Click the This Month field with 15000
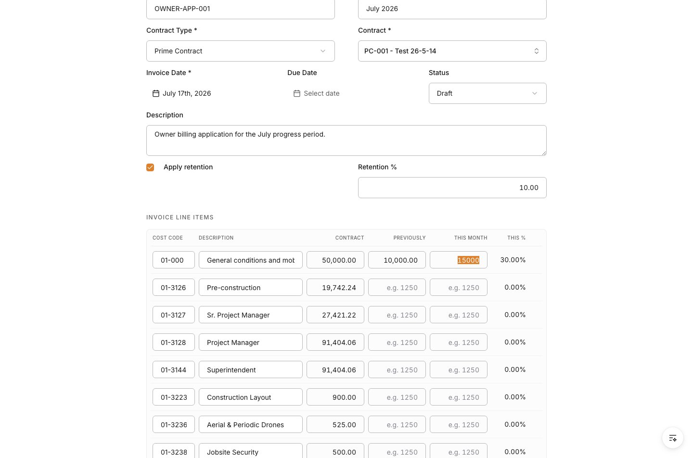The width and height of the screenshot is (693, 458). point(459,260)
